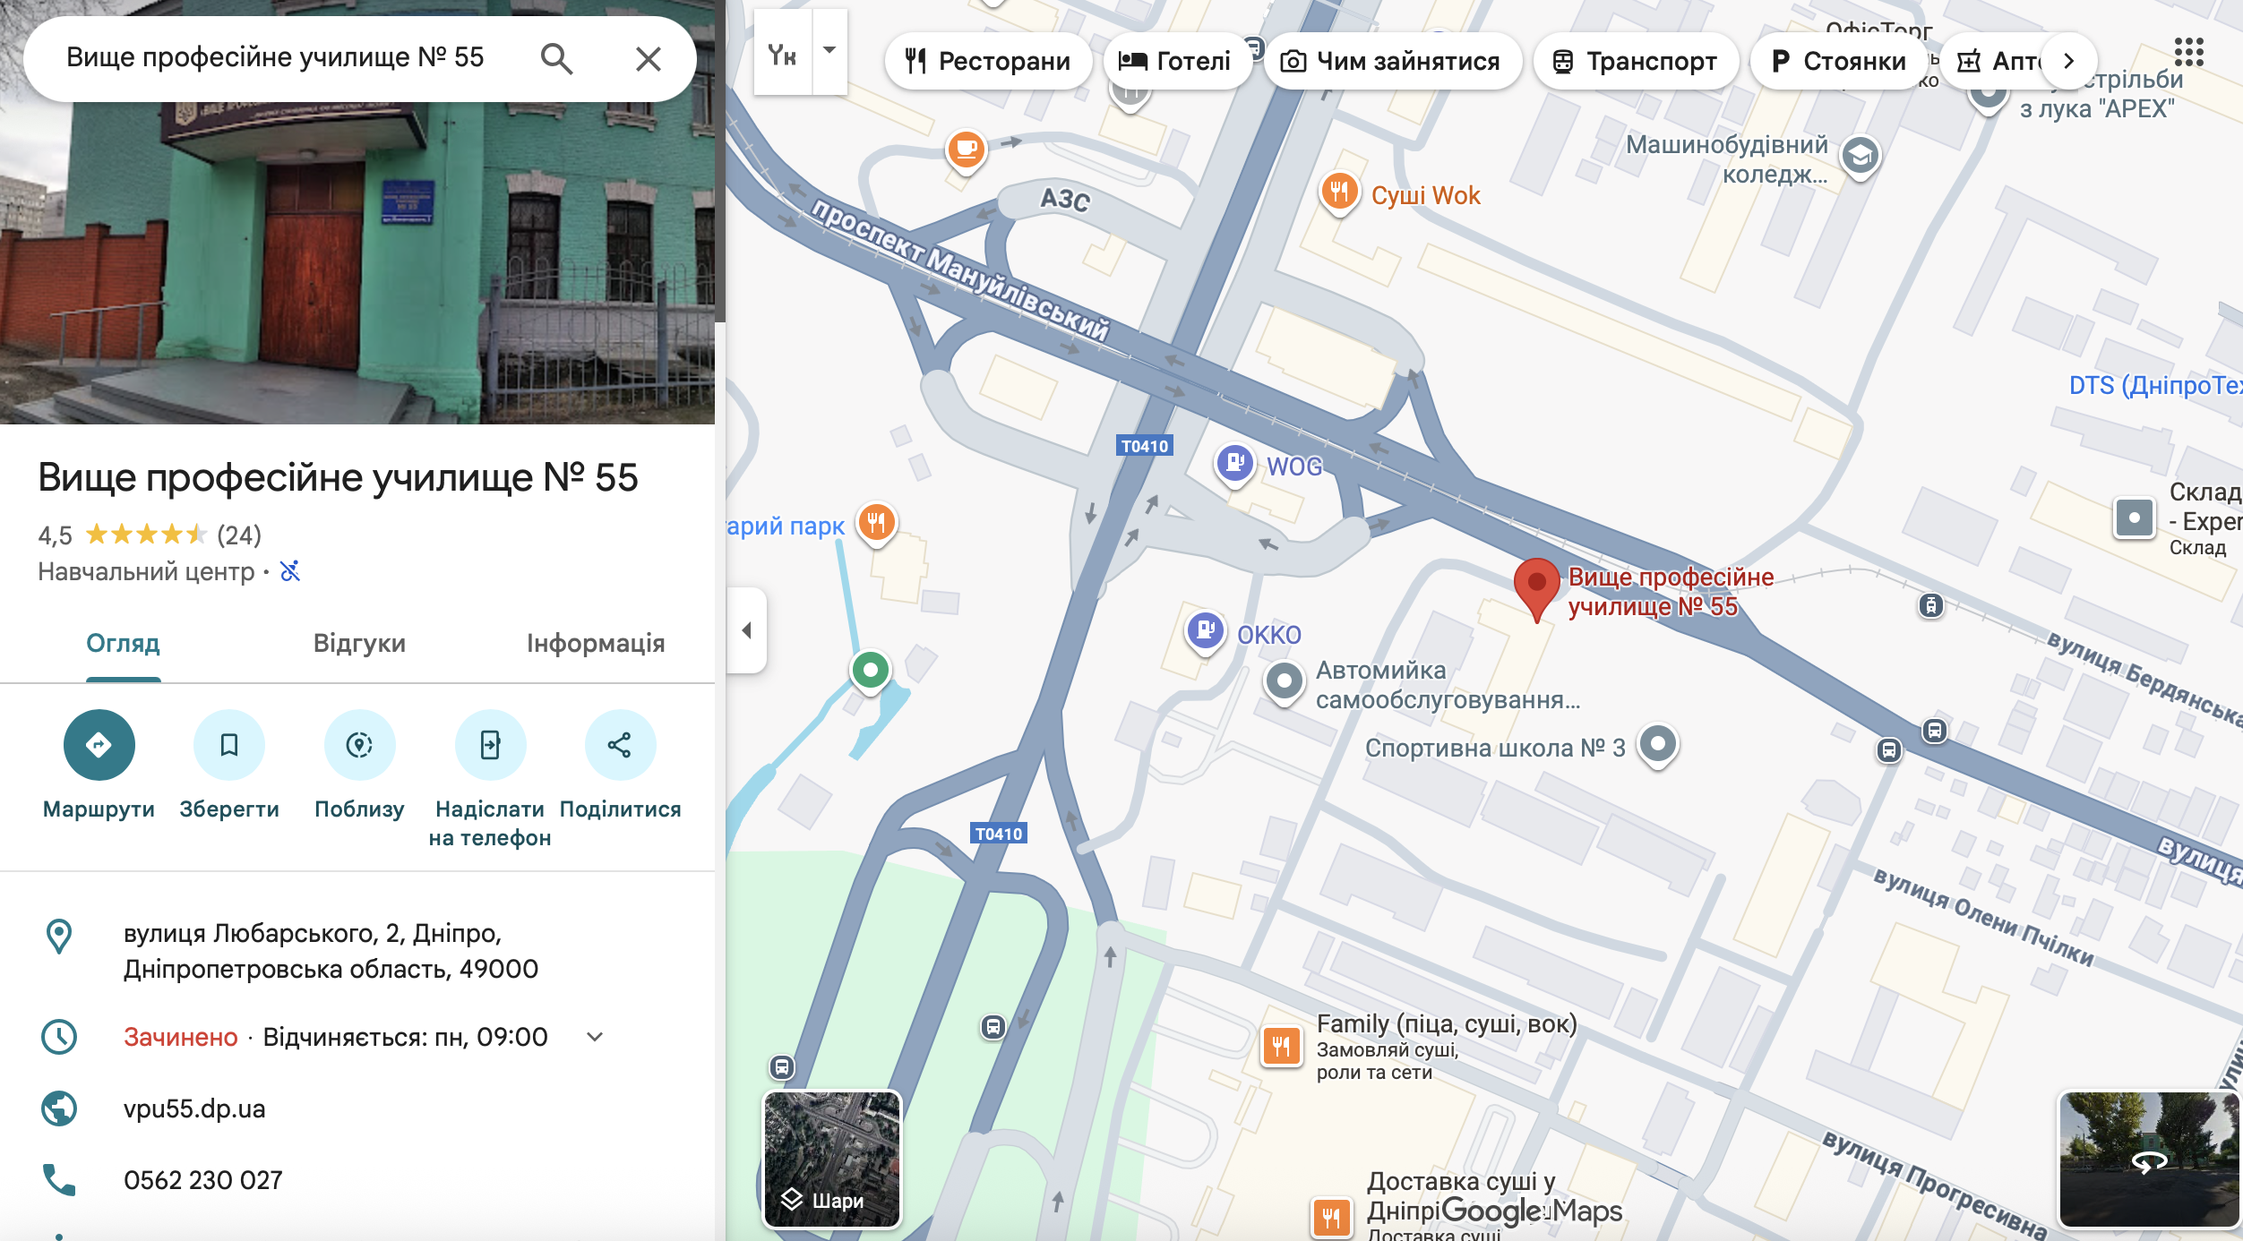The height and width of the screenshot is (1241, 2243).
Task: Open the Google apps grid icon
Action: coord(2188,53)
